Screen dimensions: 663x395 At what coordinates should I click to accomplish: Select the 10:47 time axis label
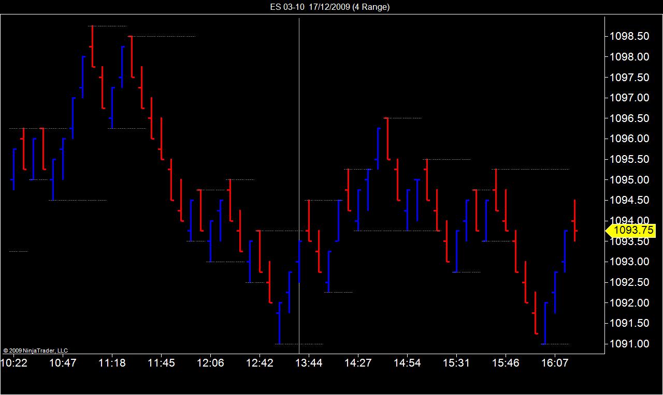point(63,363)
